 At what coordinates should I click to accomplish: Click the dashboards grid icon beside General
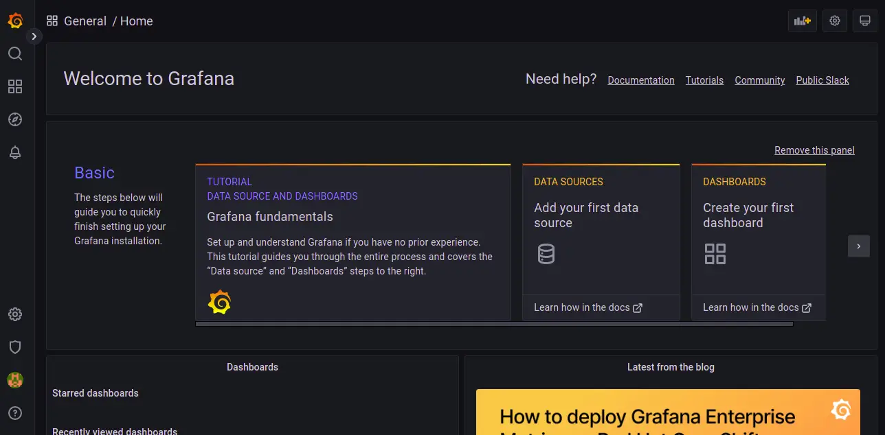pyautogui.click(x=52, y=21)
